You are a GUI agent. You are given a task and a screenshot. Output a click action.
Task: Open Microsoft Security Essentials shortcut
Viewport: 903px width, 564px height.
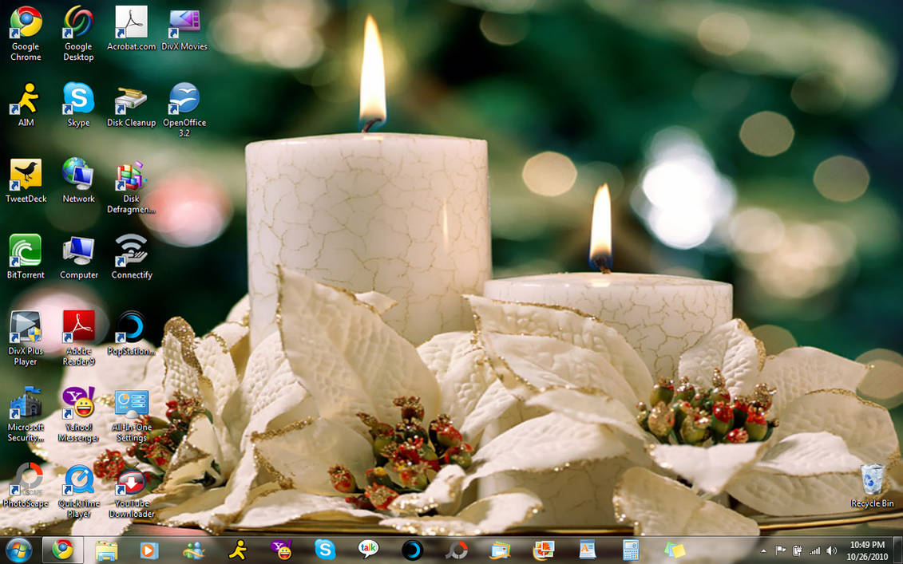[26, 414]
